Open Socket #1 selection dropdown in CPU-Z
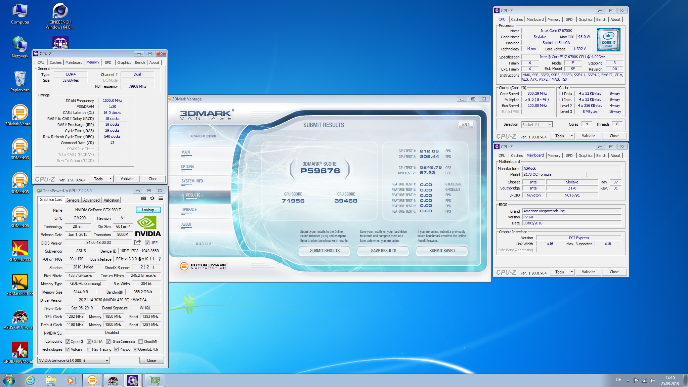The width and height of the screenshot is (688, 387). coord(537,124)
